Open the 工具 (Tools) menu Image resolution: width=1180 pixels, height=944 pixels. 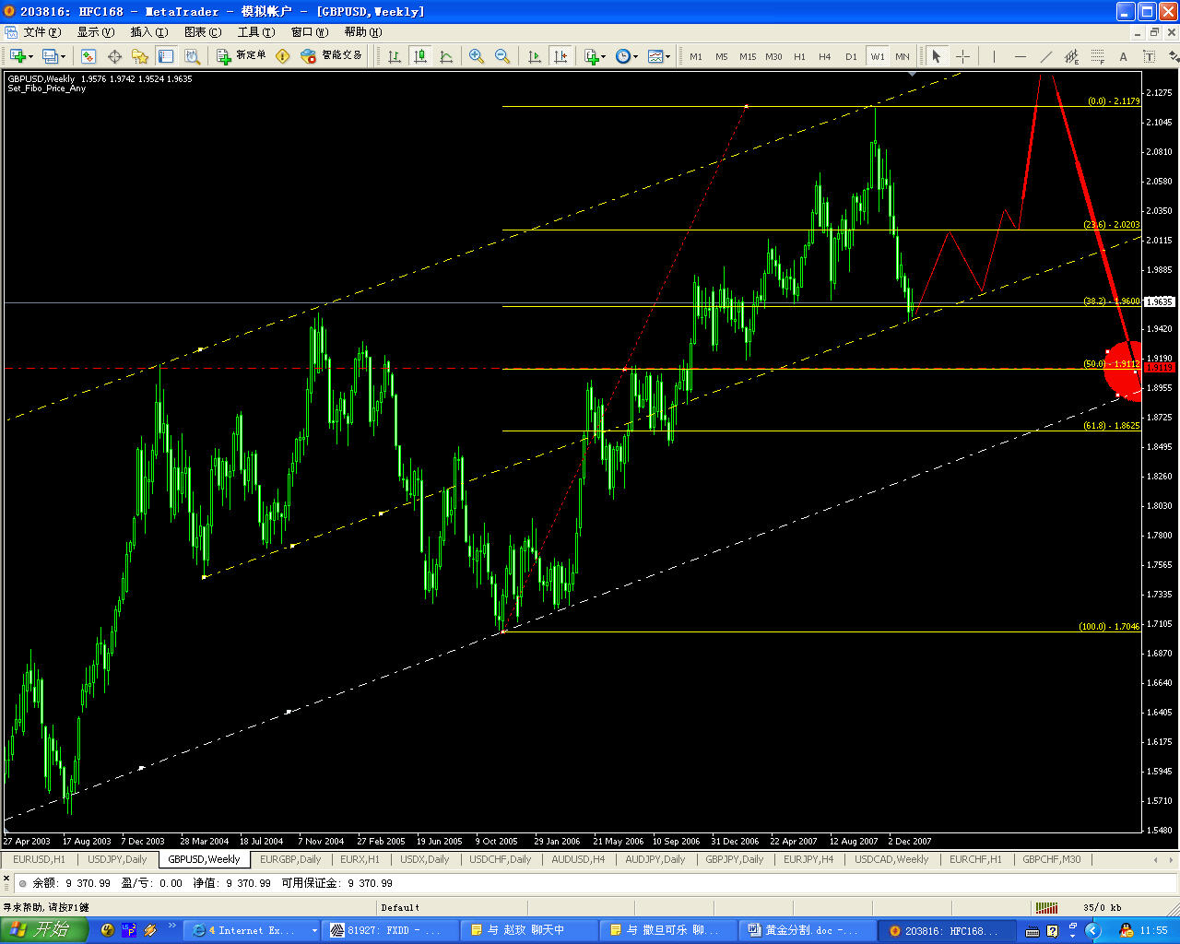pyautogui.click(x=256, y=32)
